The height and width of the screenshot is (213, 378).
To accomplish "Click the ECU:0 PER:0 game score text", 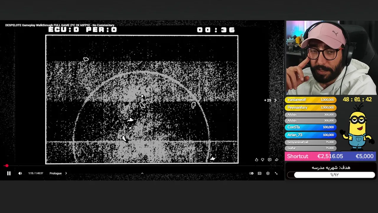I will pos(83,30).
